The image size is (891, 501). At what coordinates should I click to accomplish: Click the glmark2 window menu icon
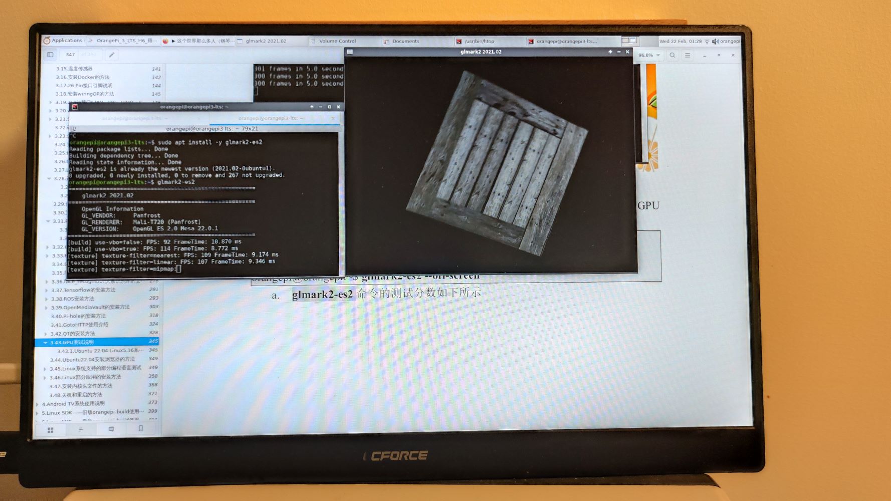pos(350,52)
